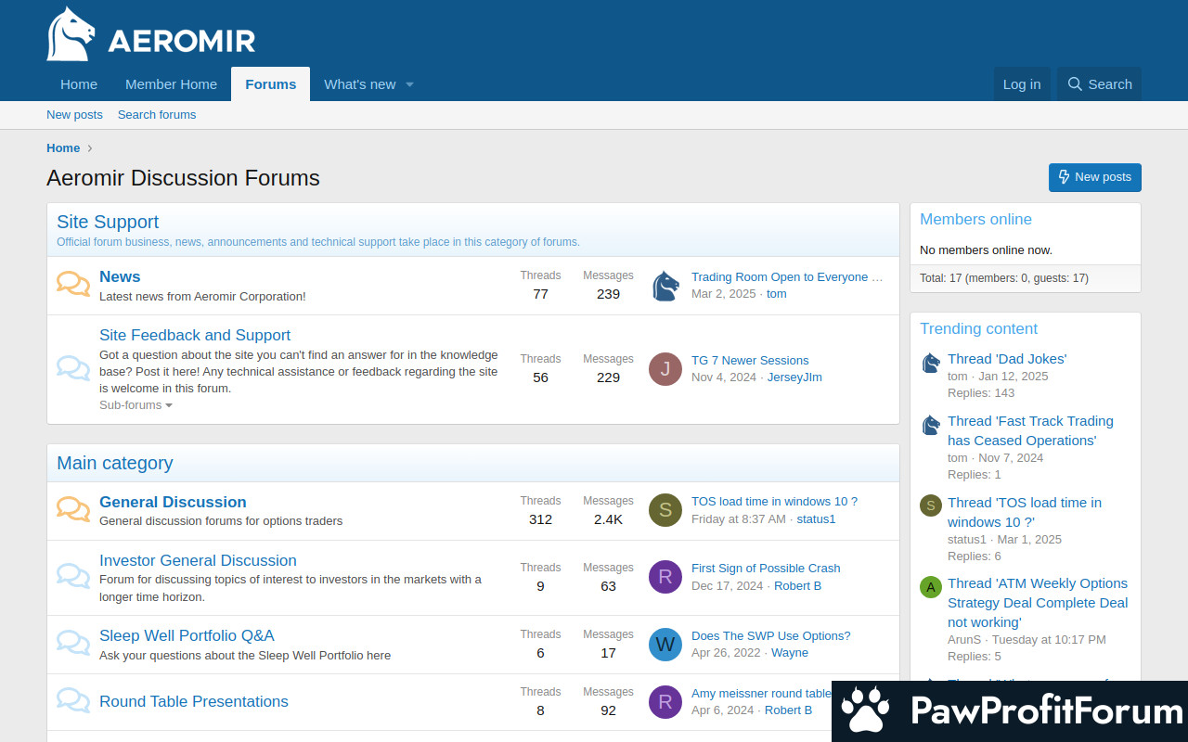Click username JerseyJim

(794, 377)
